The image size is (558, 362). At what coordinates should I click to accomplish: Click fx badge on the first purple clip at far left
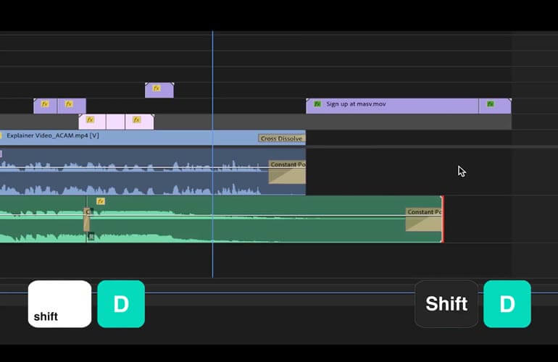point(45,104)
